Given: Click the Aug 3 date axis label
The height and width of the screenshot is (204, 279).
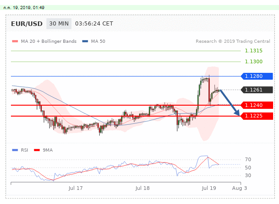Looking at the screenshot, I should point(239,188).
